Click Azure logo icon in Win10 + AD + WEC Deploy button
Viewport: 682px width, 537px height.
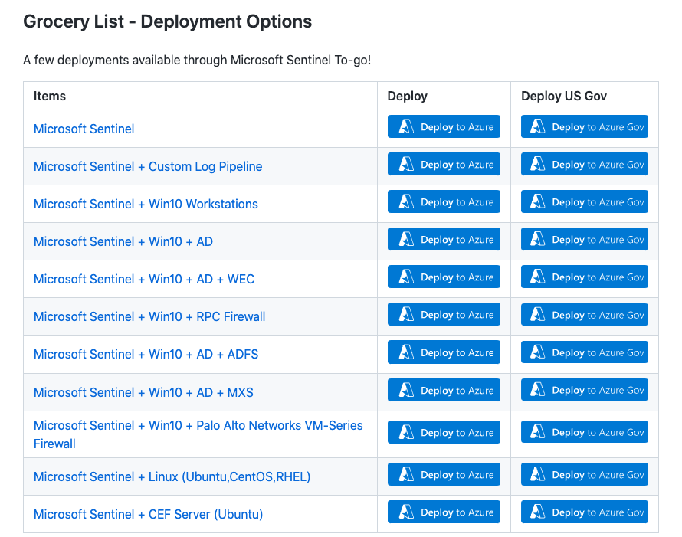pos(405,277)
